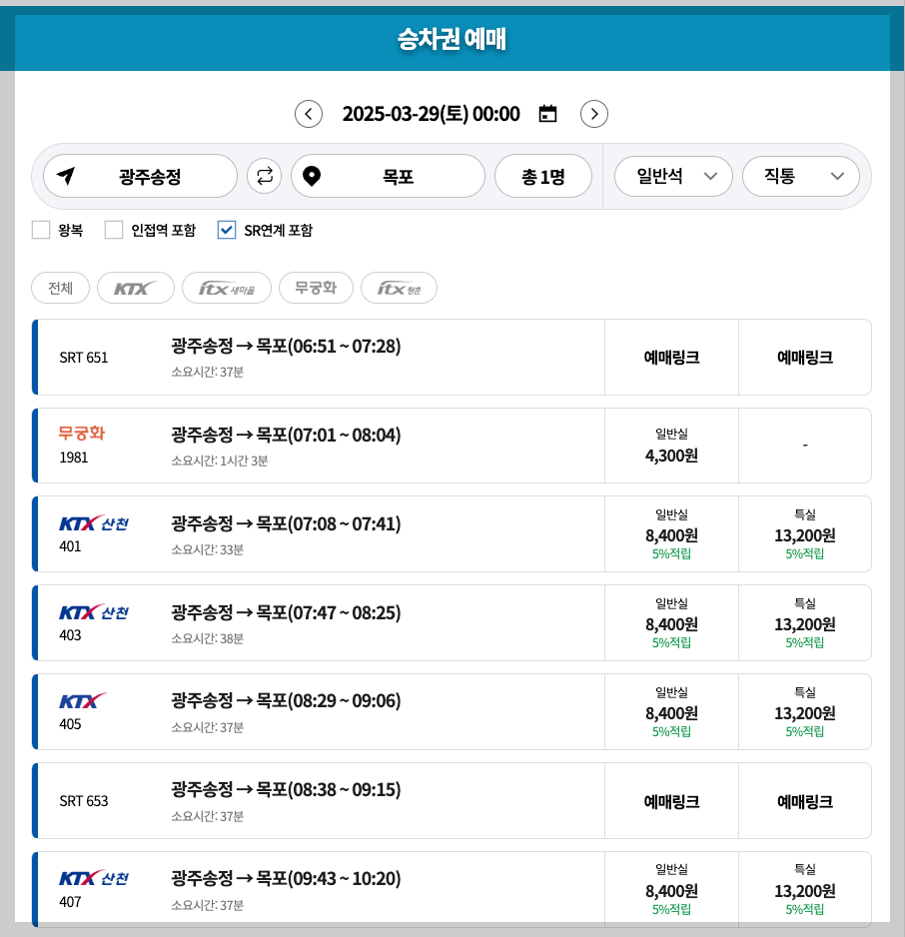Swap departure and arrival stations
The image size is (905, 937).
264,176
